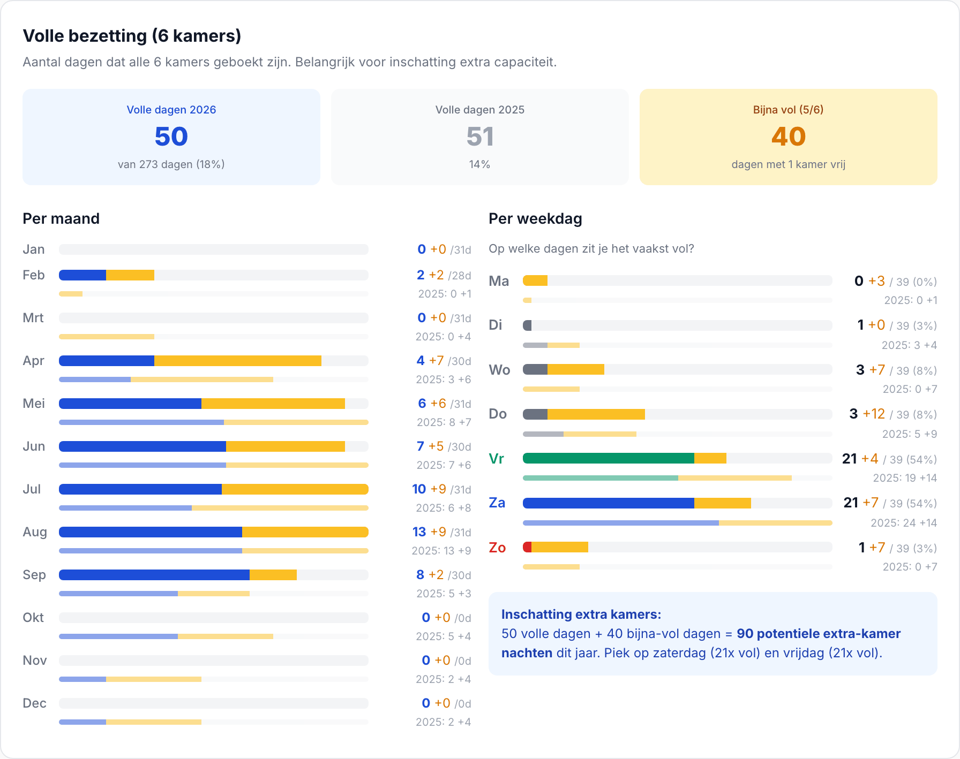Select the Jul month label
The height and width of the screenshot is (759, 960).
pyautogui.click(x=32, y=489)
